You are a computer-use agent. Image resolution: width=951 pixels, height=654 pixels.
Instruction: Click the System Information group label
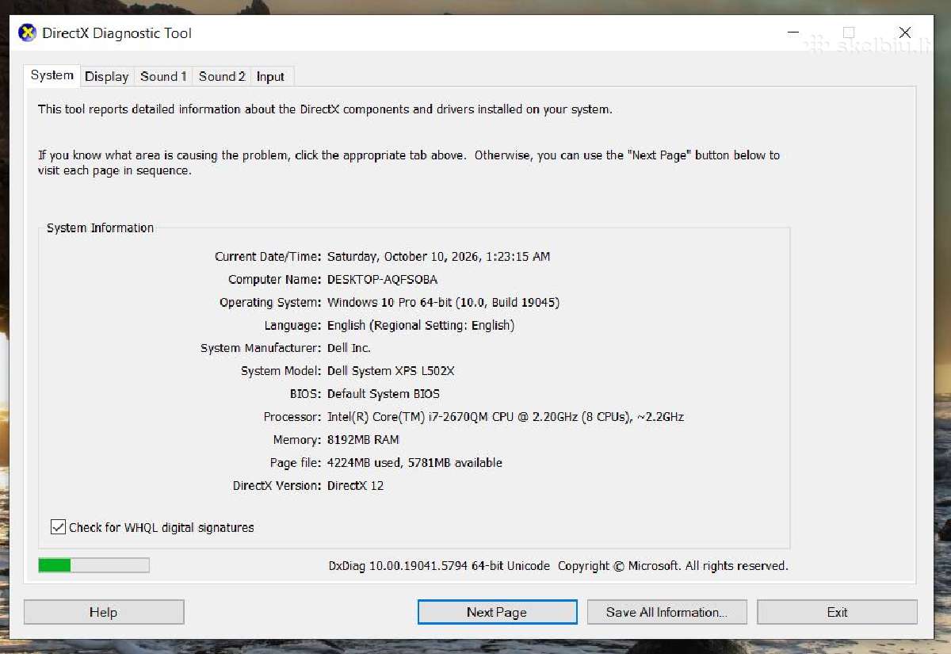pyautogui.click(x=100, y=228)
